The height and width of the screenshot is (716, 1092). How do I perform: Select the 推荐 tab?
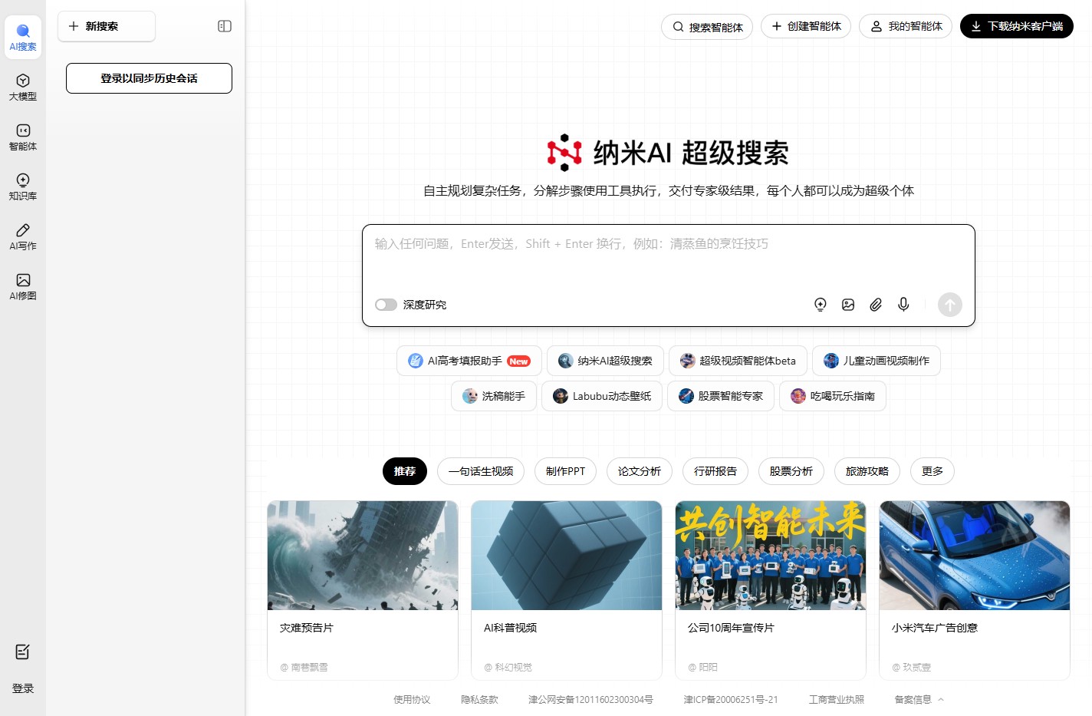click(405, 471)
